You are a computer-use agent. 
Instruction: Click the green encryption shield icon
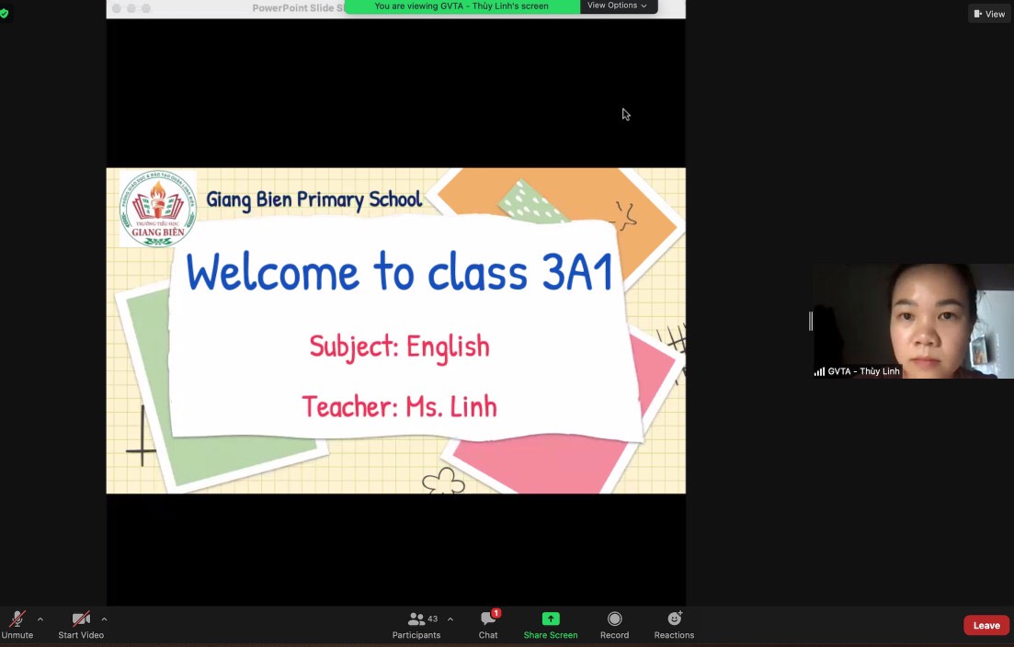pyautogui.click(x=5, y=14)
